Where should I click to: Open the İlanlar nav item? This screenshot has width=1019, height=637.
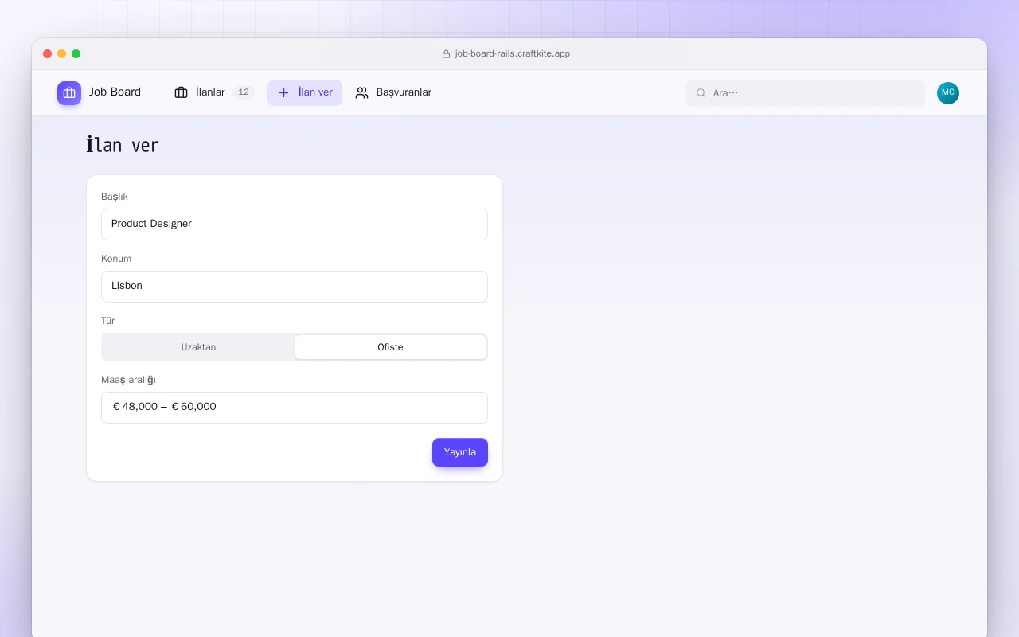point(214,92)
